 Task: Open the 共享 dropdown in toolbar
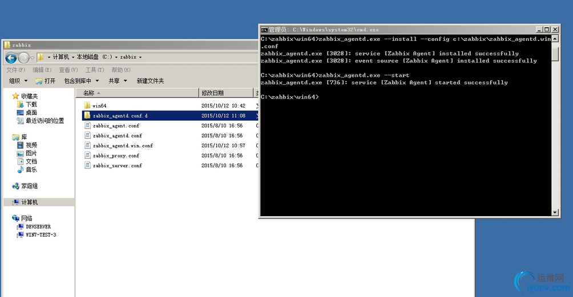pos(118,81)
